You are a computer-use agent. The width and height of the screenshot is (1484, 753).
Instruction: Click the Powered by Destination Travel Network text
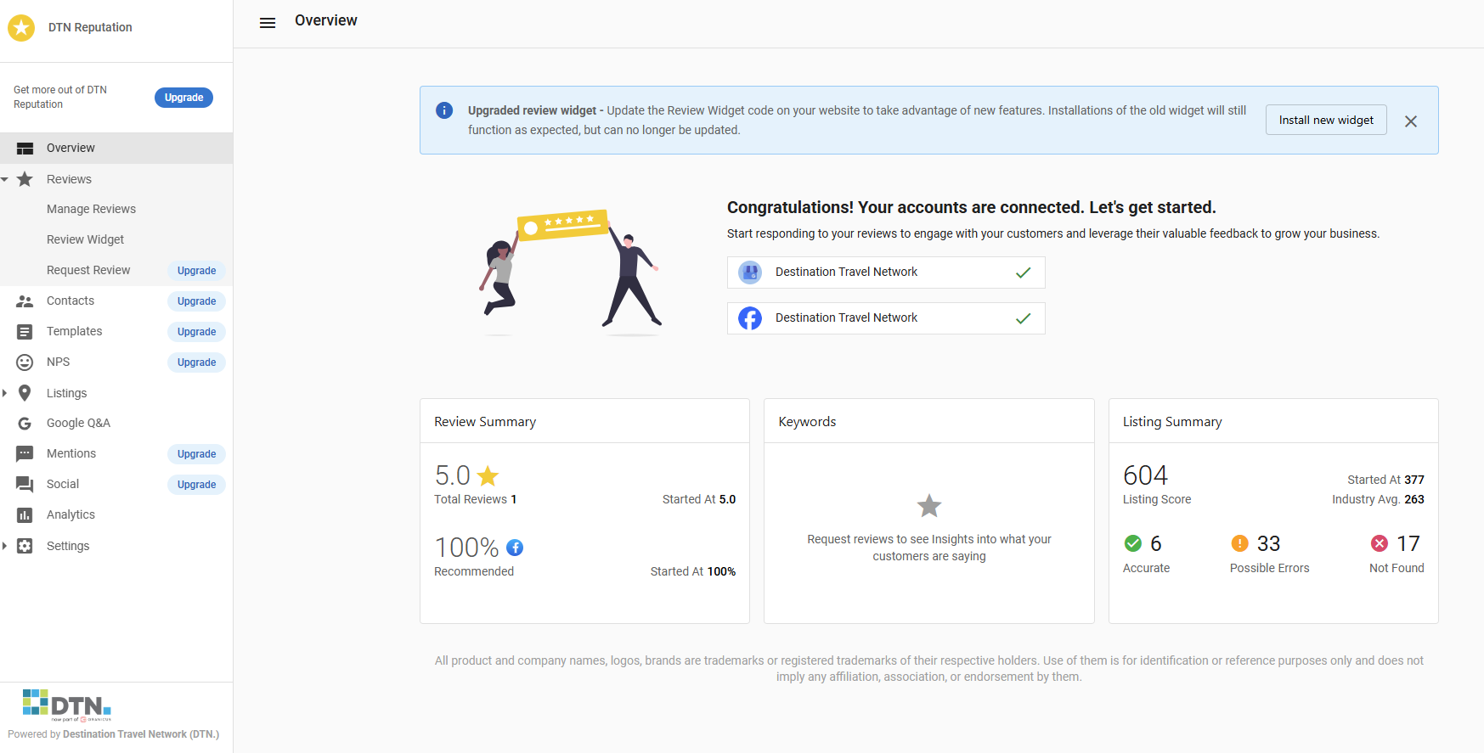point(114,734)
